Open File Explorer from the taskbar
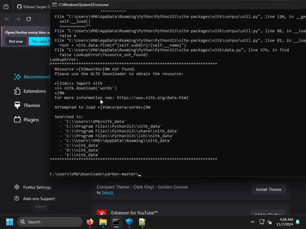 point(103,222)
